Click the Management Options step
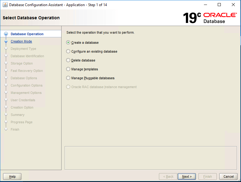Screen dimensions: 241x182 [x=26, y=93]
